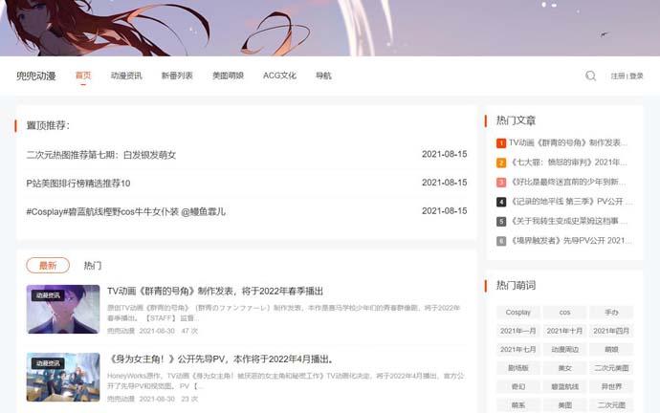Click 动漫资讯 badge on 身为女主角 thumbnail
This screenshot has width=660, height=413.
(x=48, y=363)
